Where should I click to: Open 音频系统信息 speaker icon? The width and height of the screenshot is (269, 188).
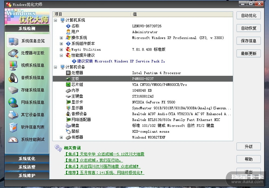[13, 78]
